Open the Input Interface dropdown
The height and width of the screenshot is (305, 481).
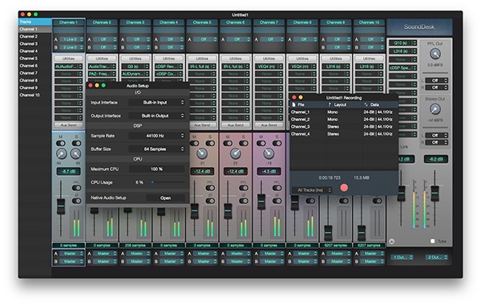tap(157, 103)
